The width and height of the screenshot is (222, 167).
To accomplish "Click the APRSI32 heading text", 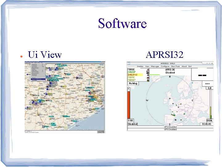I will [x=165, y=55].
